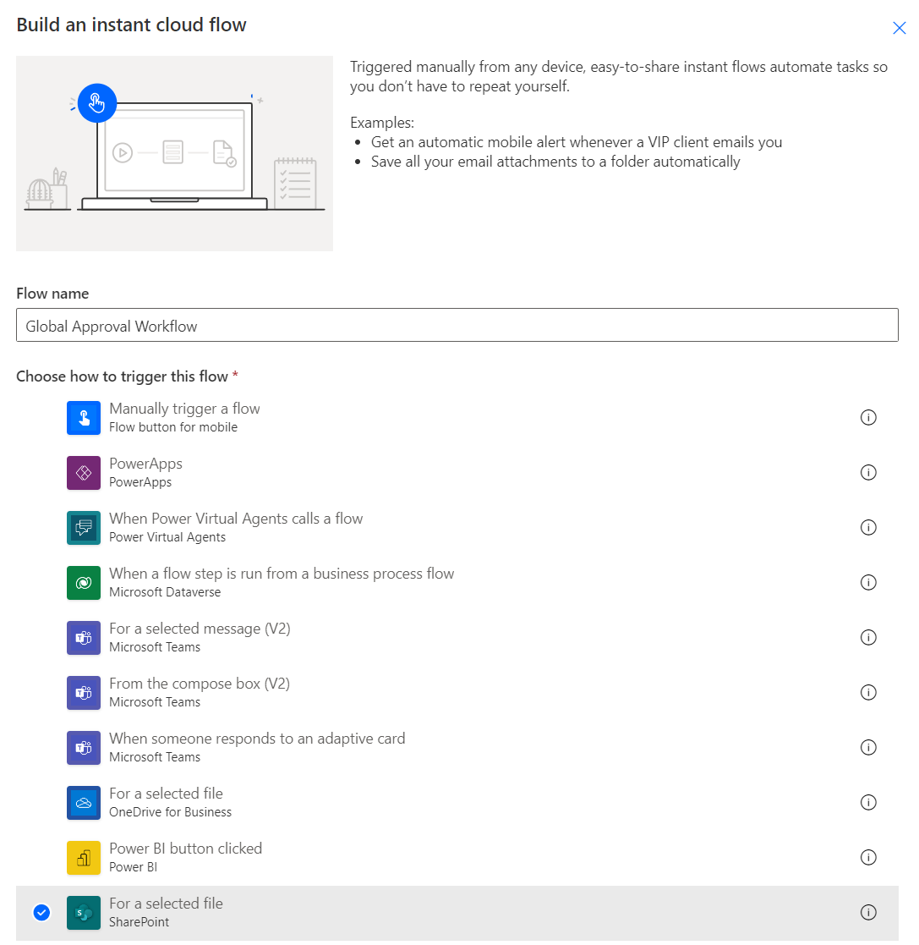Pick 'From the compose box (V2)' trigger
The image size is (919, 945).
[x=200, y=684]
